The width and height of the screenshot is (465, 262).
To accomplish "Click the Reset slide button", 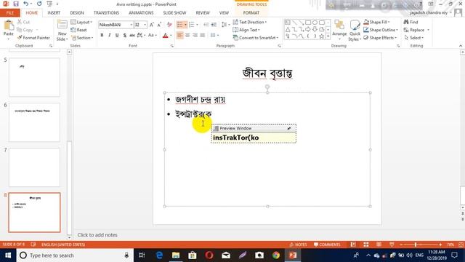I will [x=78, y=30].
